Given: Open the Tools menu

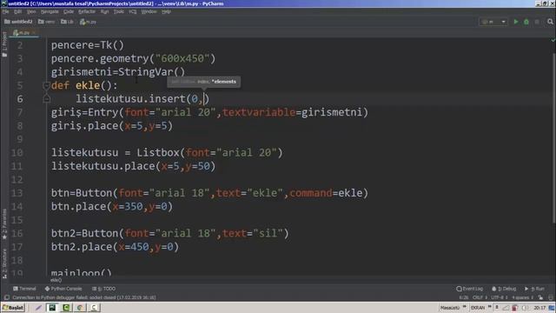Looking at the screenshot, I should 119,11.
